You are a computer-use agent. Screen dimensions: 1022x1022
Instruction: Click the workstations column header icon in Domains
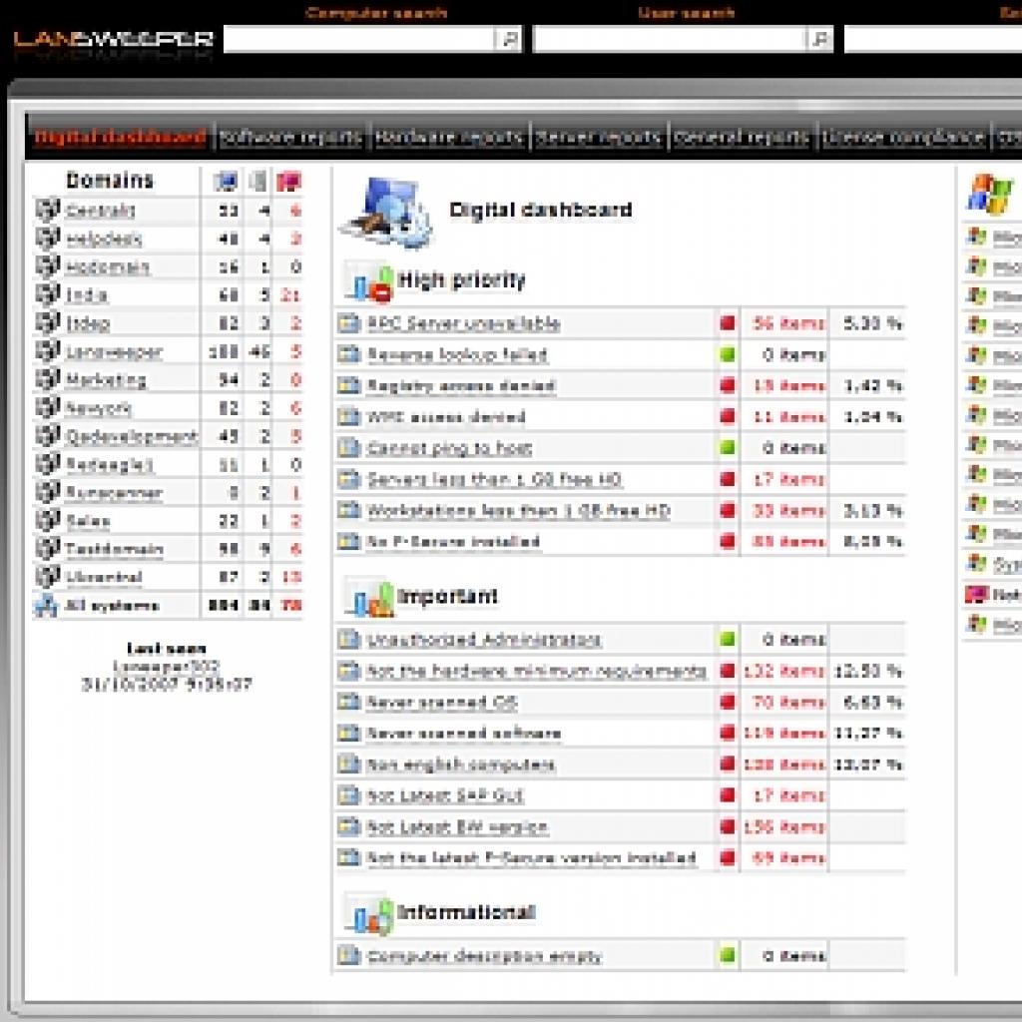(226, 181)
